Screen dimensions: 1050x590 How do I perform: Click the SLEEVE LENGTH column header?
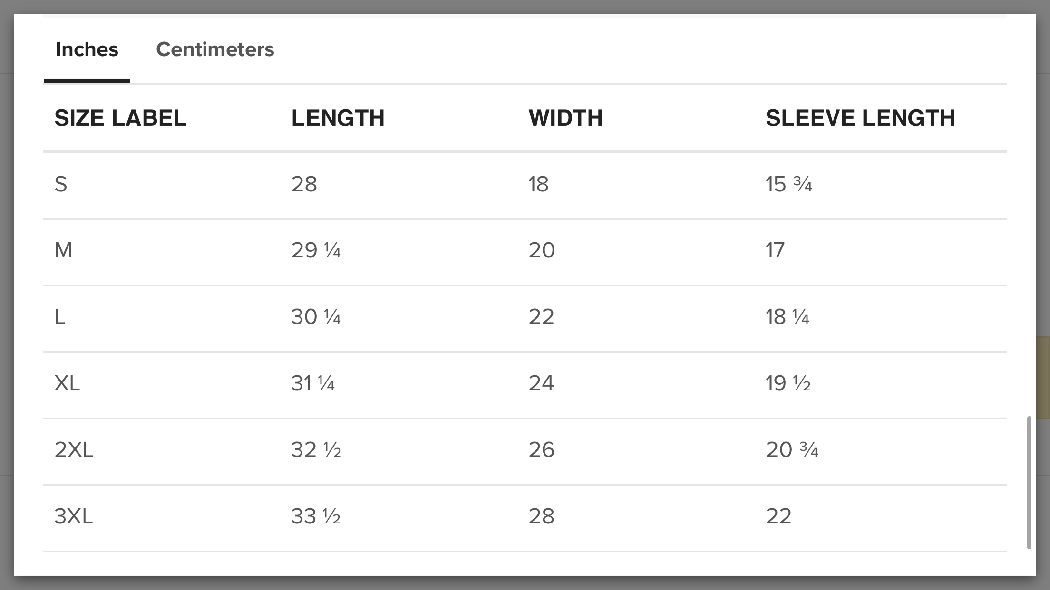point(860,118)
